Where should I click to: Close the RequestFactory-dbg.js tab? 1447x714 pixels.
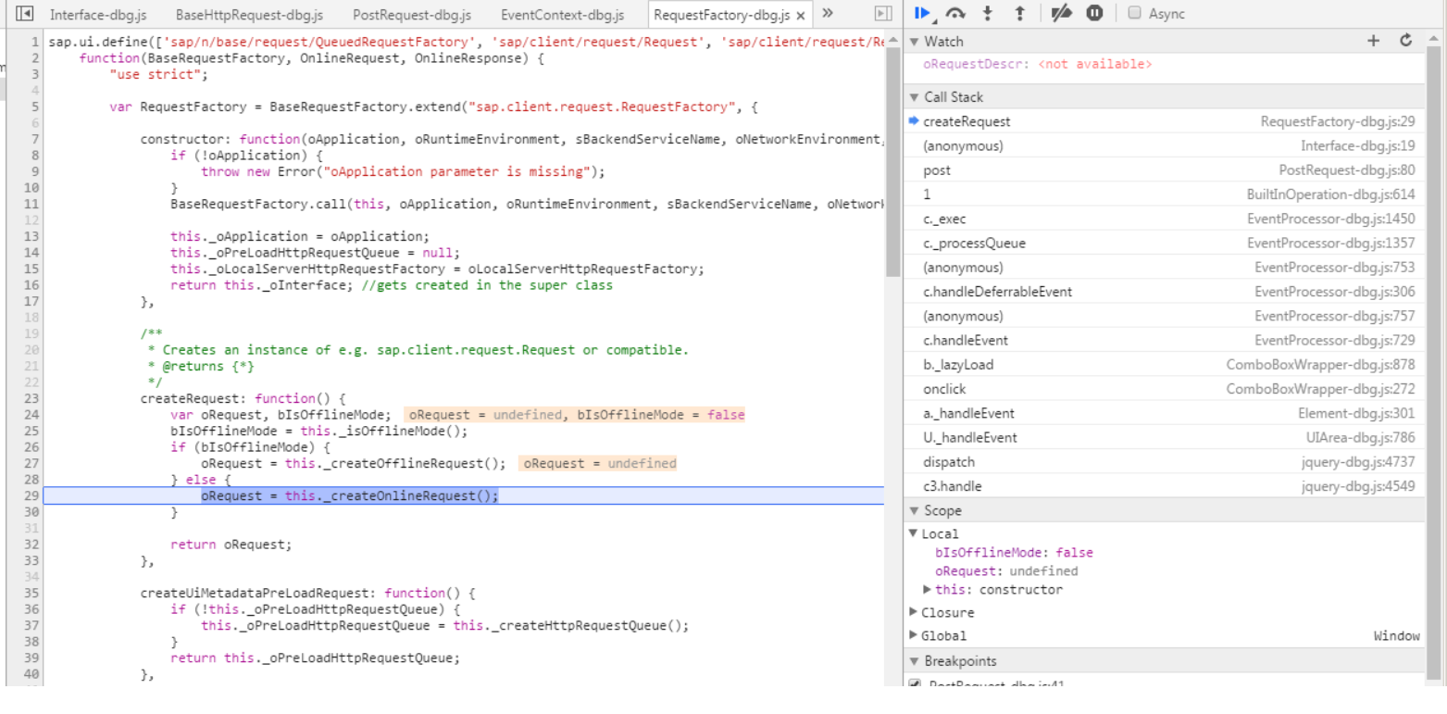click(x=801, y=16)
